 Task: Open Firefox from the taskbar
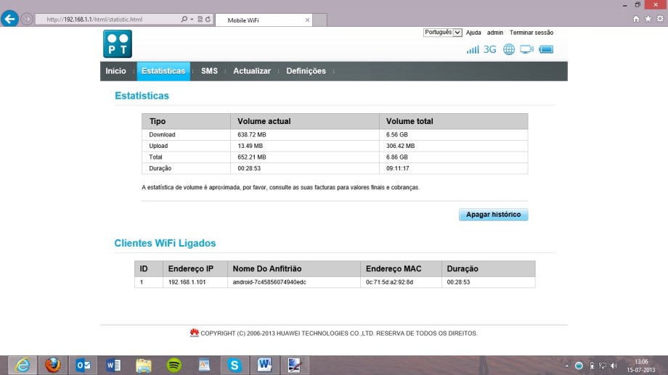[x=52, y=365]
